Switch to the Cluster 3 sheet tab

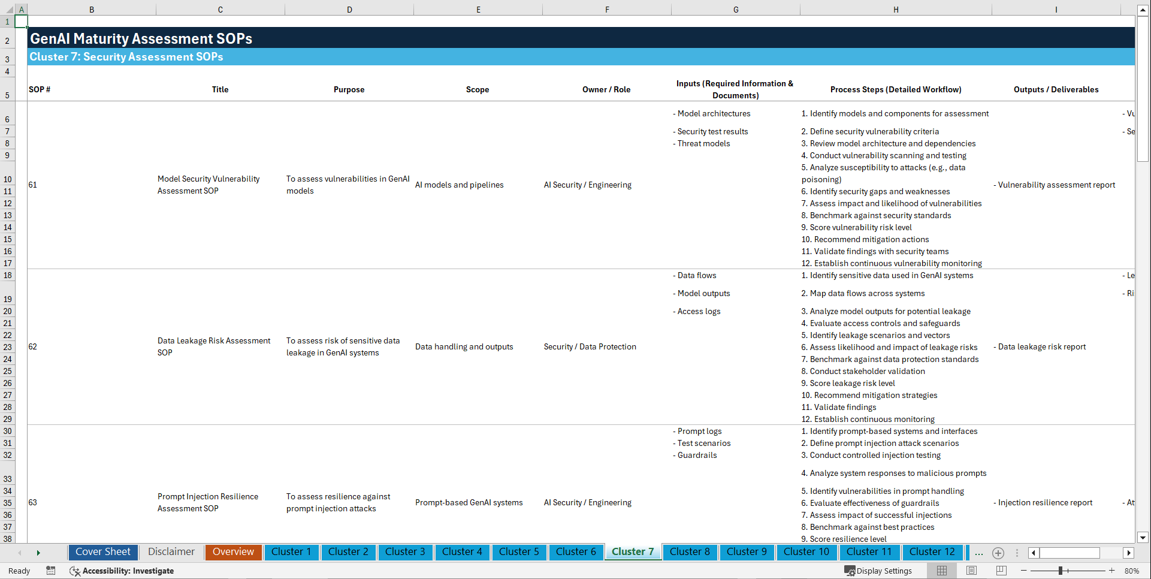405,552
